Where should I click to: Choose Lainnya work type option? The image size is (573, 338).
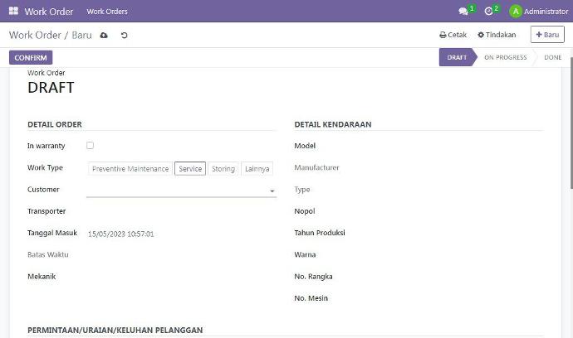pos(257,168)
